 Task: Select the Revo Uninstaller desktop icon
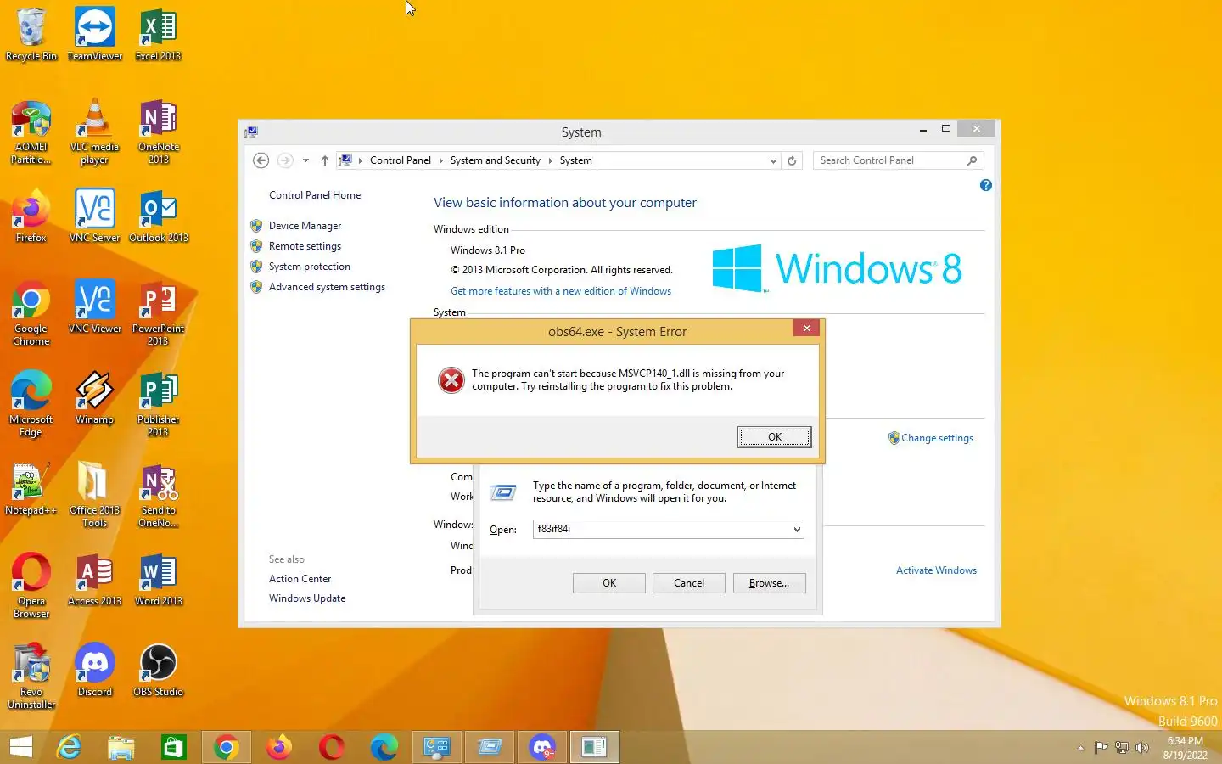[31, 677]
